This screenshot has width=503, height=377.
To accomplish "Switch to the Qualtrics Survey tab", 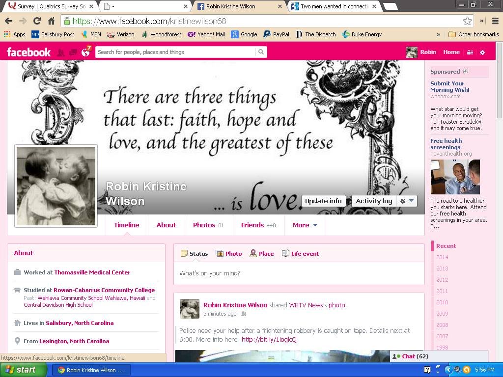I will 51,6.
